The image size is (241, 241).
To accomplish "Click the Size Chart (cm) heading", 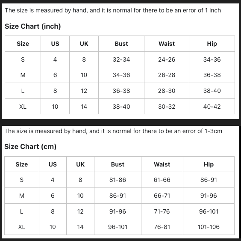I will [x=30, y=146].
